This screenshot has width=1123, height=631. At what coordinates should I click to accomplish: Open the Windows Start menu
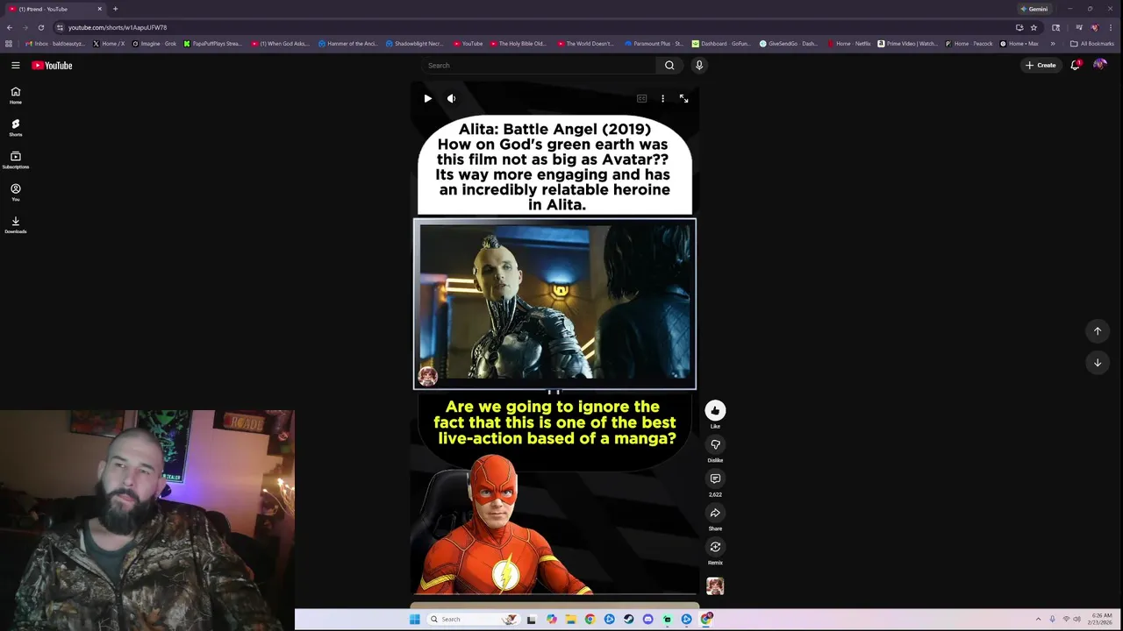[414, 619]
